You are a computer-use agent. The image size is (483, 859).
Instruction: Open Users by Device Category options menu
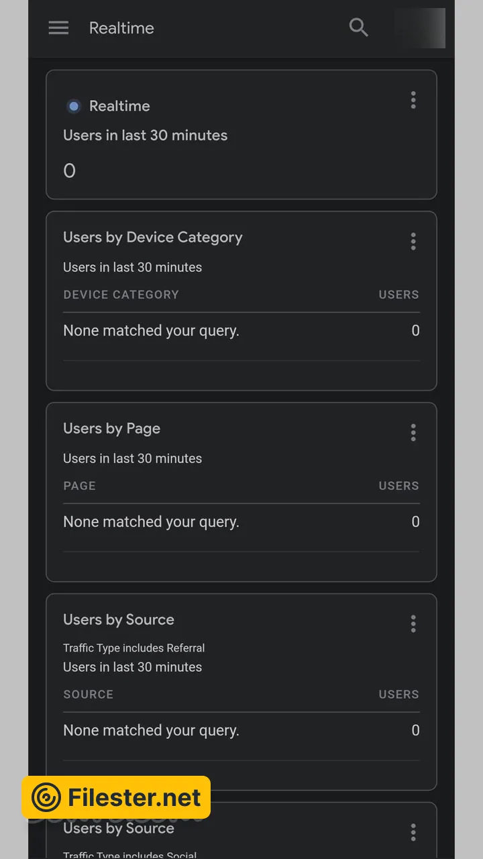pos(413,242)
